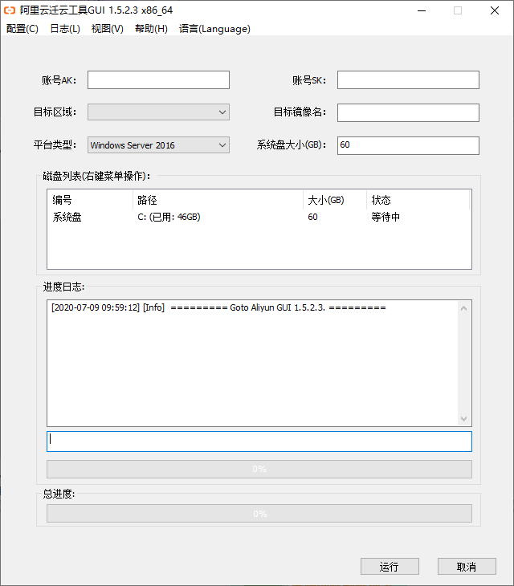Expand the 平台类型 Windows Server 2016 dropdown
The width and height of the screenshot is (514, 586).
tap(158, 145)
